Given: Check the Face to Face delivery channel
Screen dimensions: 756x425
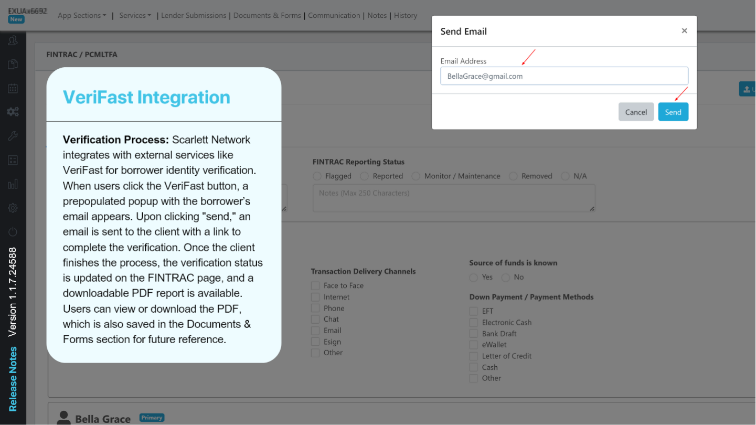Looking at the screenshot, I should coord(315,285).
